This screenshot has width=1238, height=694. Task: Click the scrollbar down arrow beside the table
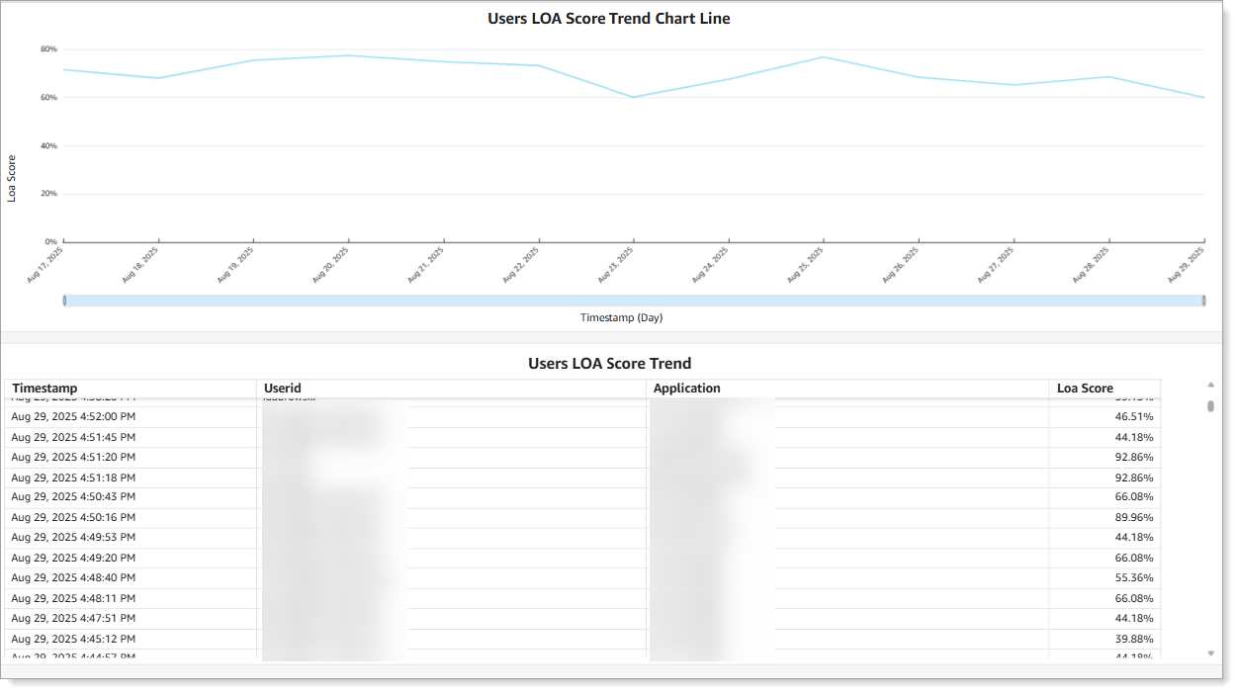pos(1209,652)
